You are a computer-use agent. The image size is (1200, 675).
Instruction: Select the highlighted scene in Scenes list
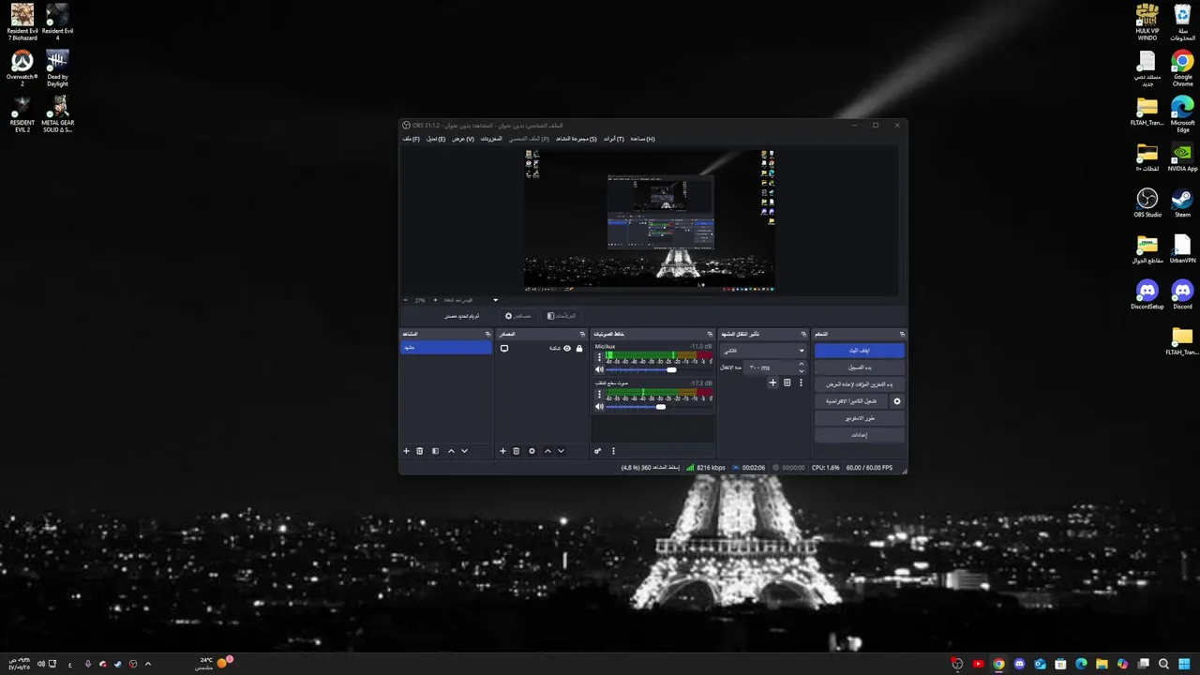(446, 348)
